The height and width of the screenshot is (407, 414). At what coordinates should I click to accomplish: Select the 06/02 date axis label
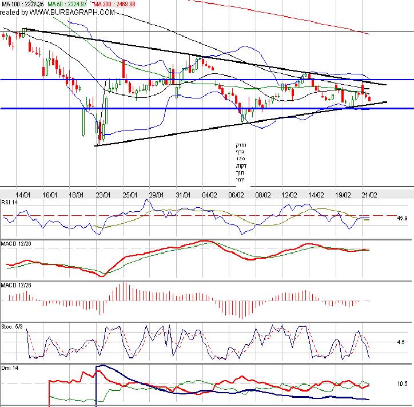(236, 195)
